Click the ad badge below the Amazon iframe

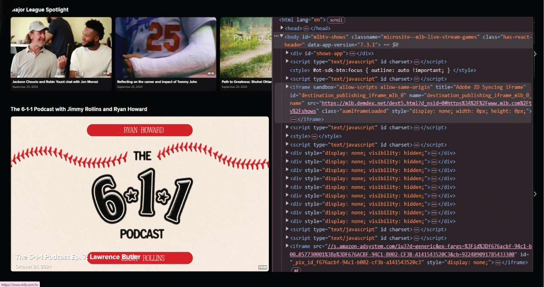[296, 270]
